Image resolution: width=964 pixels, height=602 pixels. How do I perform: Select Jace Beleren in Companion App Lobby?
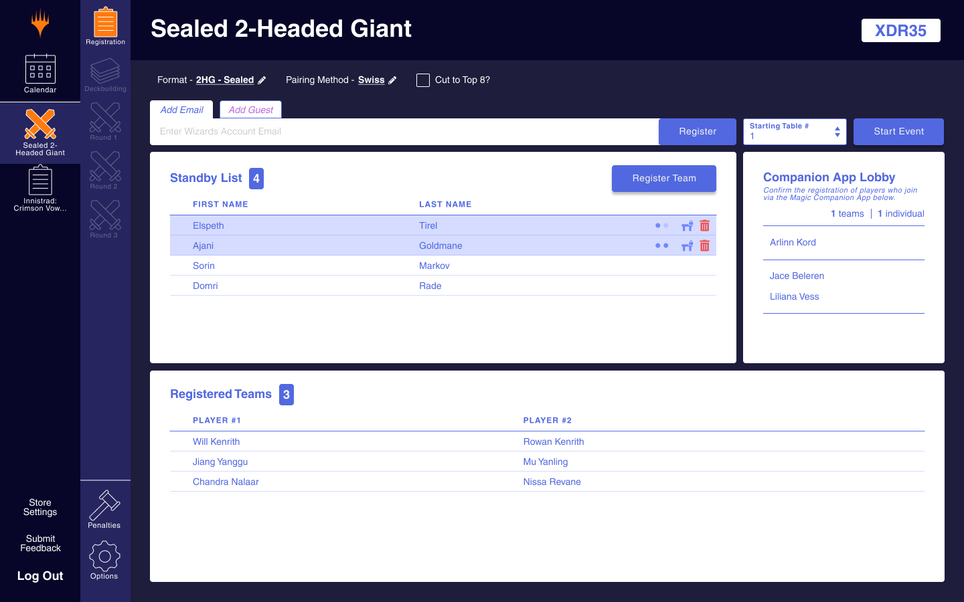pos(797,276)
